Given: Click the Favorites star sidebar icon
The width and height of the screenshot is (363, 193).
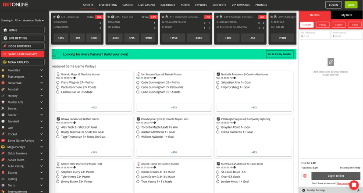Looking at the screenshot, I should point(3,70).
